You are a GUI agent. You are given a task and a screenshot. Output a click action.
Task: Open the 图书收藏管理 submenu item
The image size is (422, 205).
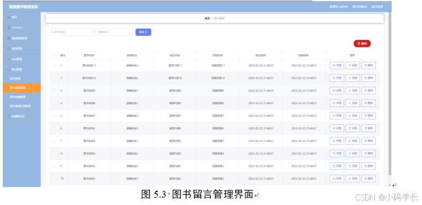click(22, 97)
